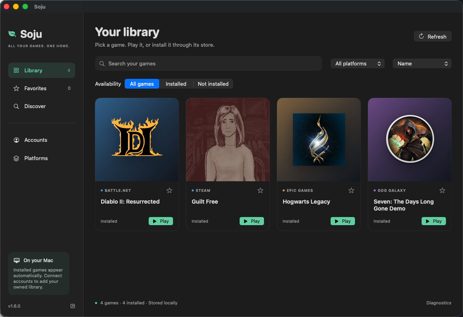This screenshot has height=317, width=463.
Task: Open the Accounts page
Action: point(42,140)
